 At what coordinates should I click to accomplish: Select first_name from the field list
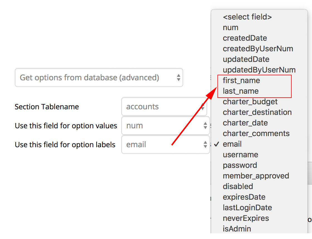(241, 81)
